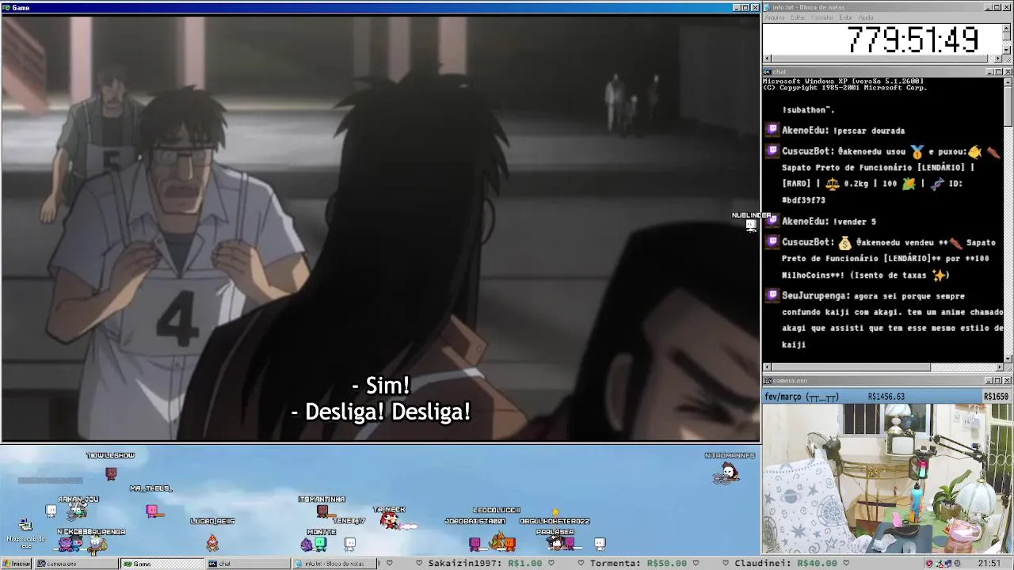
Task: Click Twitch badge beside first CuscuzBot message
Action: [x=772, y=150]
